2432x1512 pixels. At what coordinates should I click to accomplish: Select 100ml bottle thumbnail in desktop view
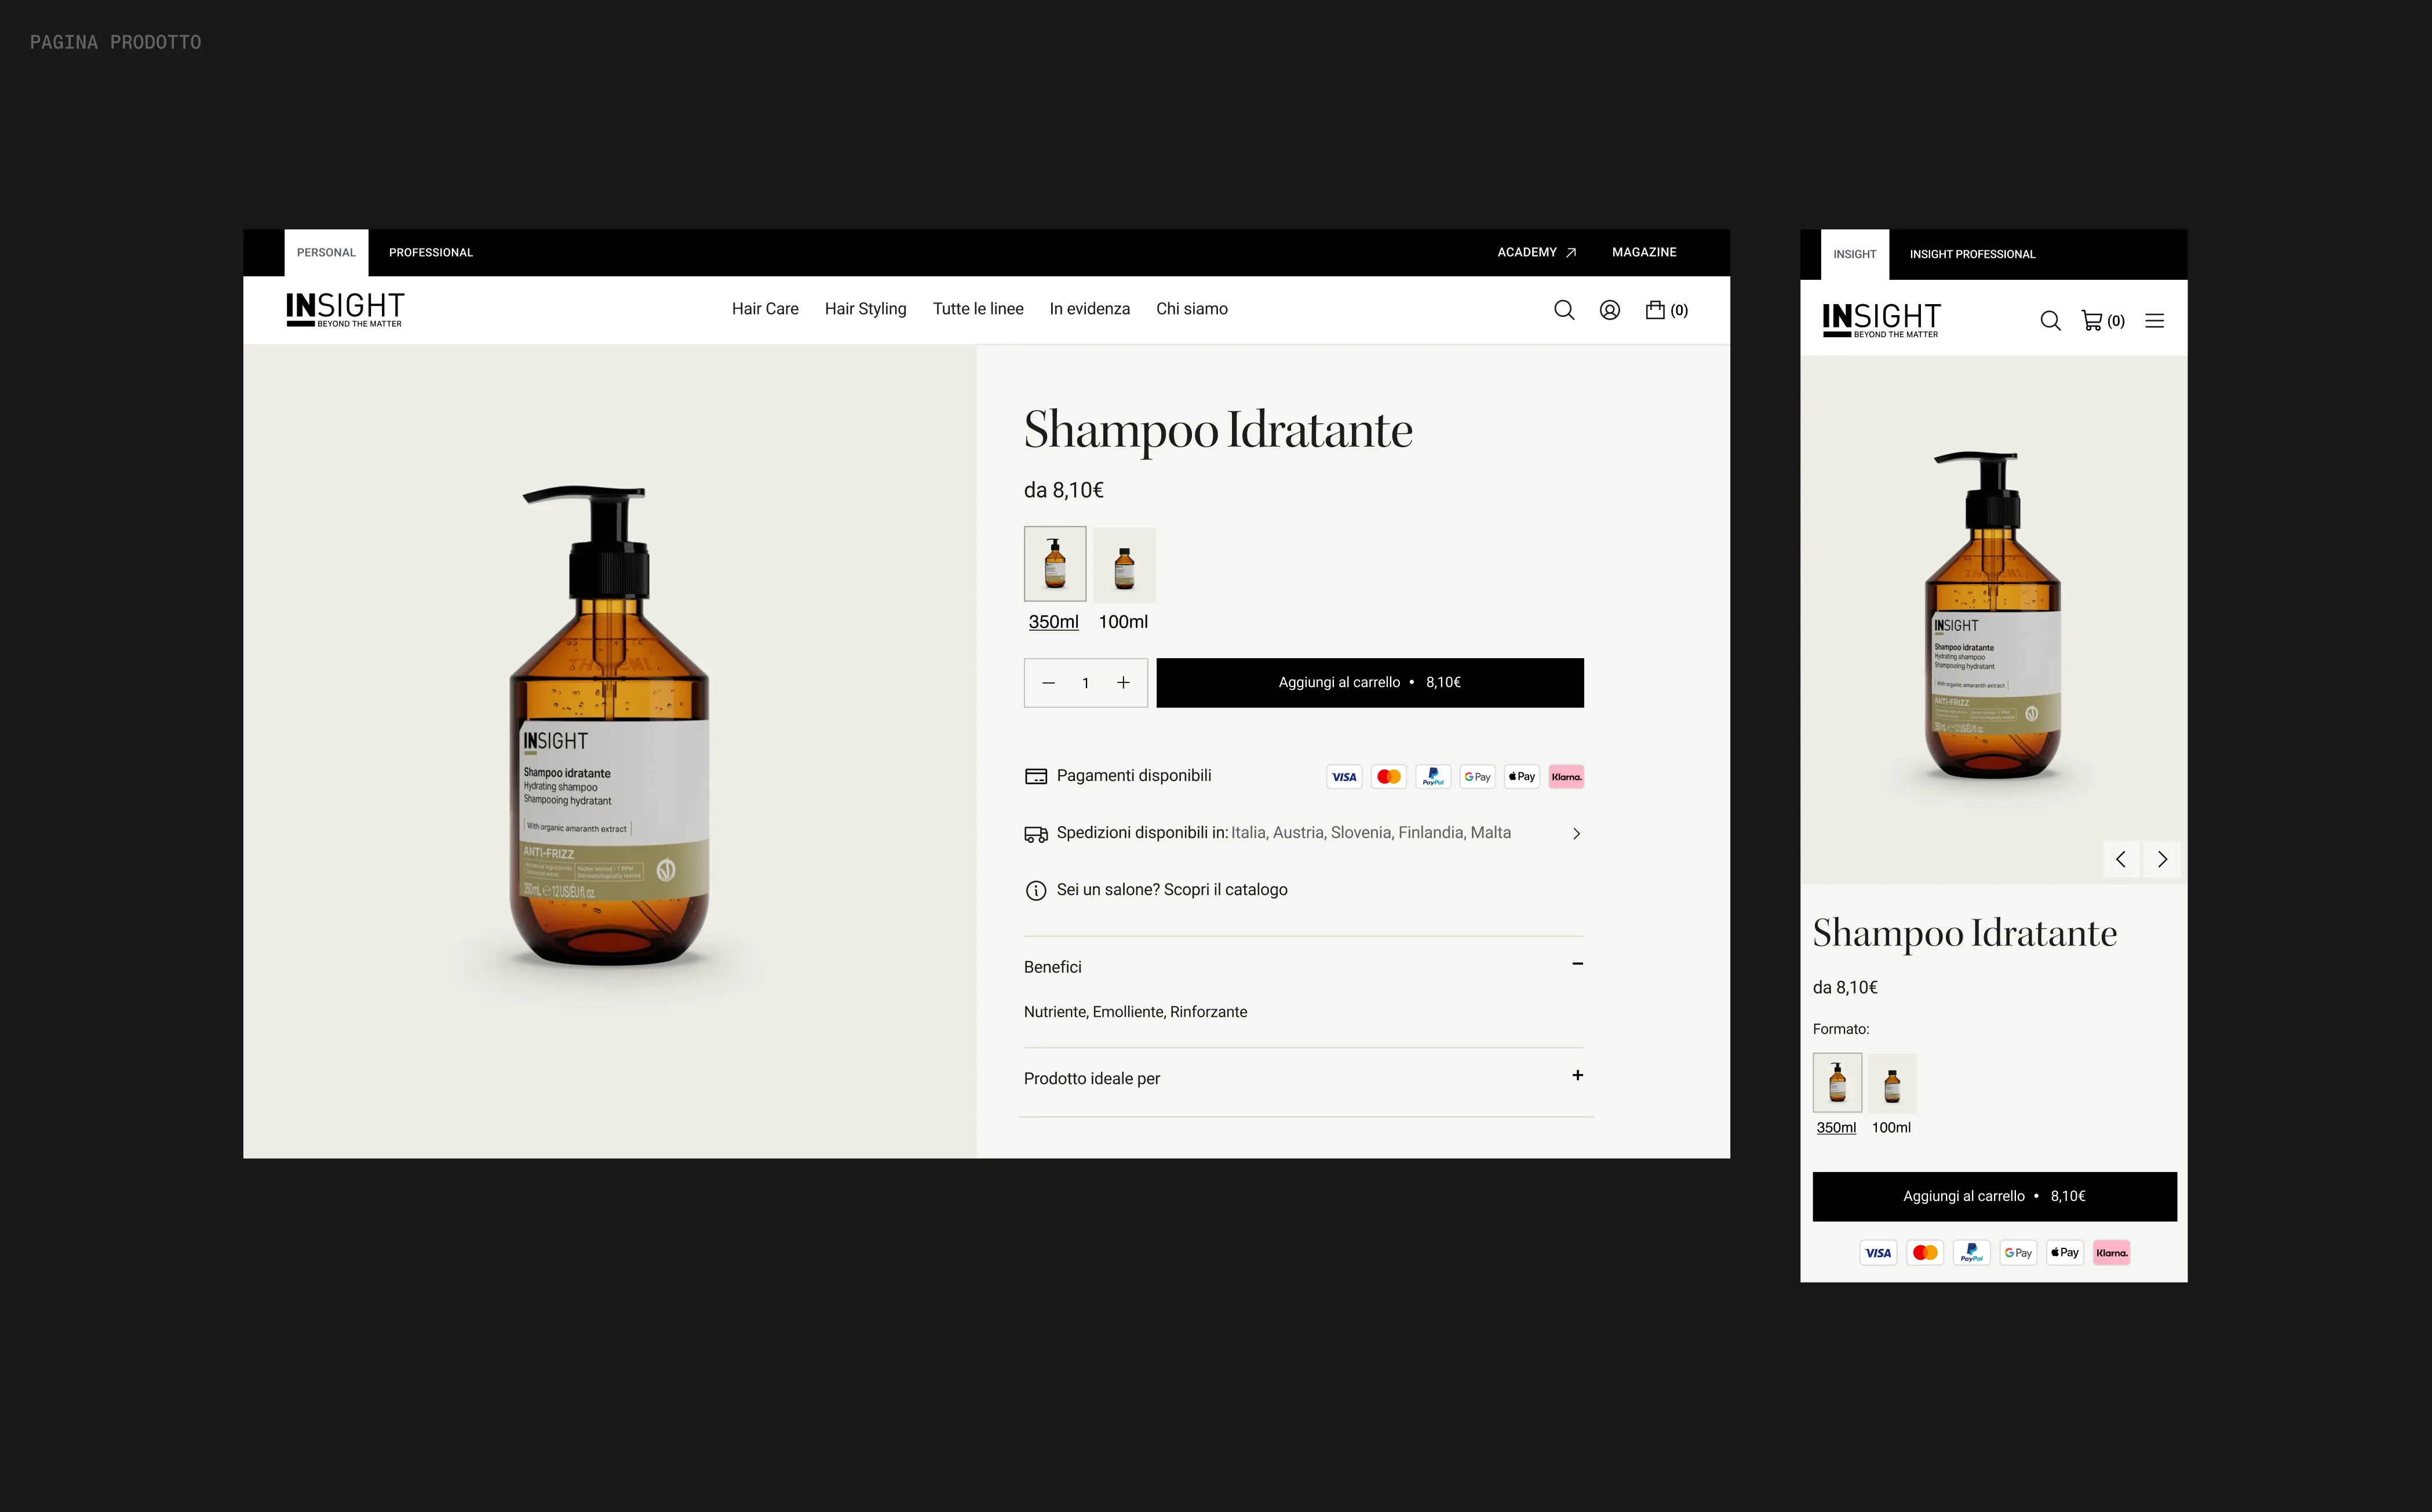point(1124,564)
